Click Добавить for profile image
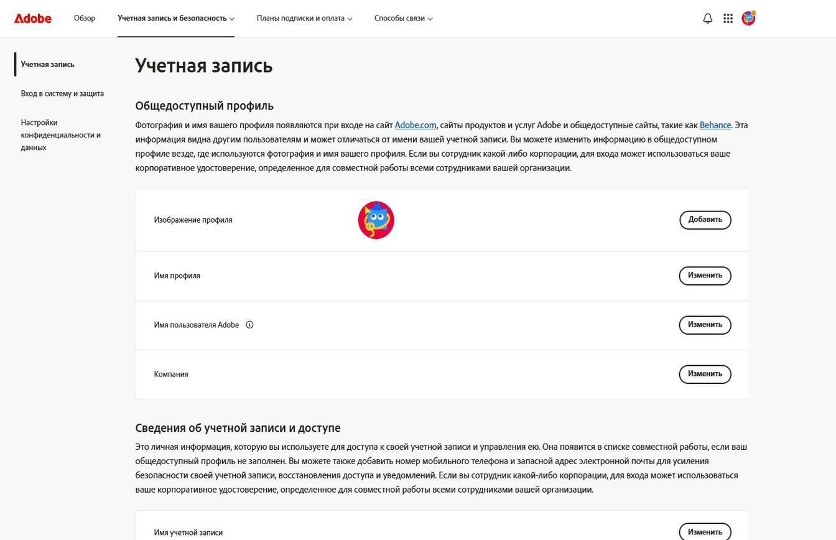The image size is (836, 540). [705, 220]
